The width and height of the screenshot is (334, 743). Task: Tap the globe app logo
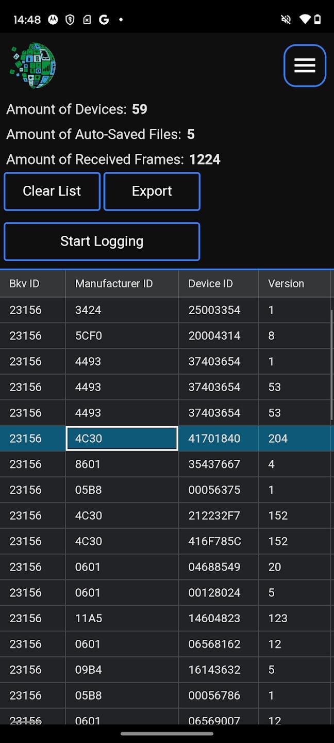[x=33, y=66]
